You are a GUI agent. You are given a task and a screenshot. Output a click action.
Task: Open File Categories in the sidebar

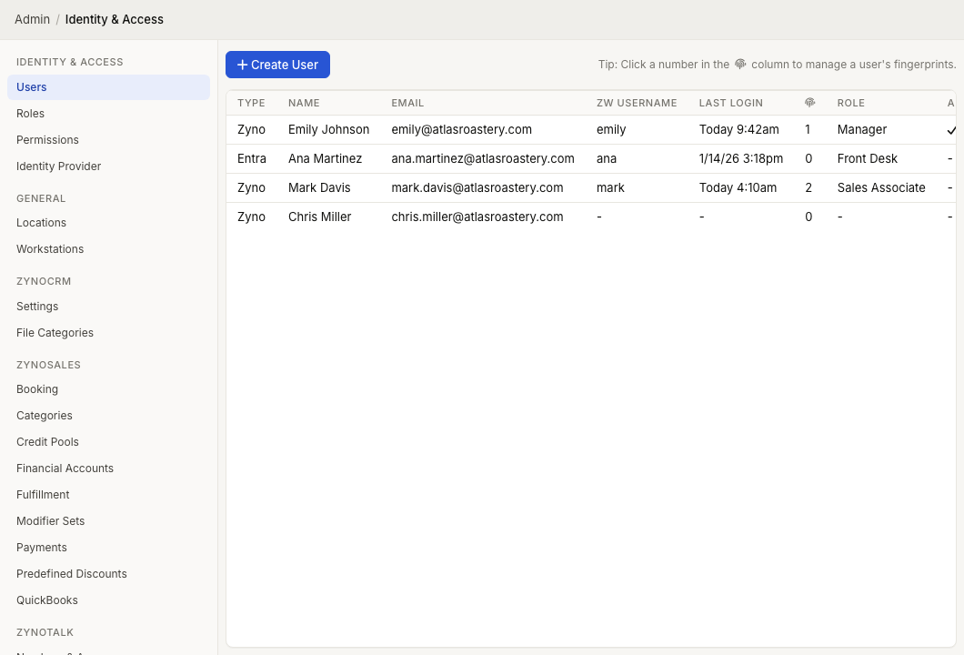[109, 333]
